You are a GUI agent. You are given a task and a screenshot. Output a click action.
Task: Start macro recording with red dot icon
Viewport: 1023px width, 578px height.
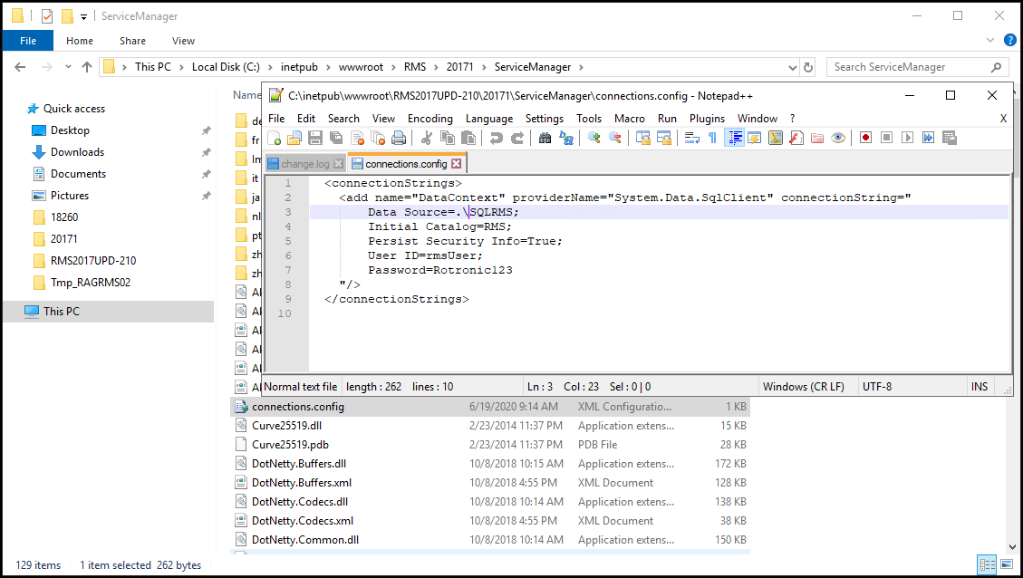(865, 139)
